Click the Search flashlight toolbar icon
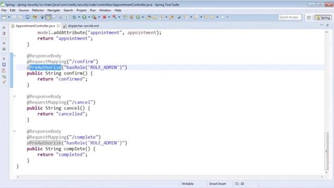This screenshot has width=334, height=188. point(161,17)
